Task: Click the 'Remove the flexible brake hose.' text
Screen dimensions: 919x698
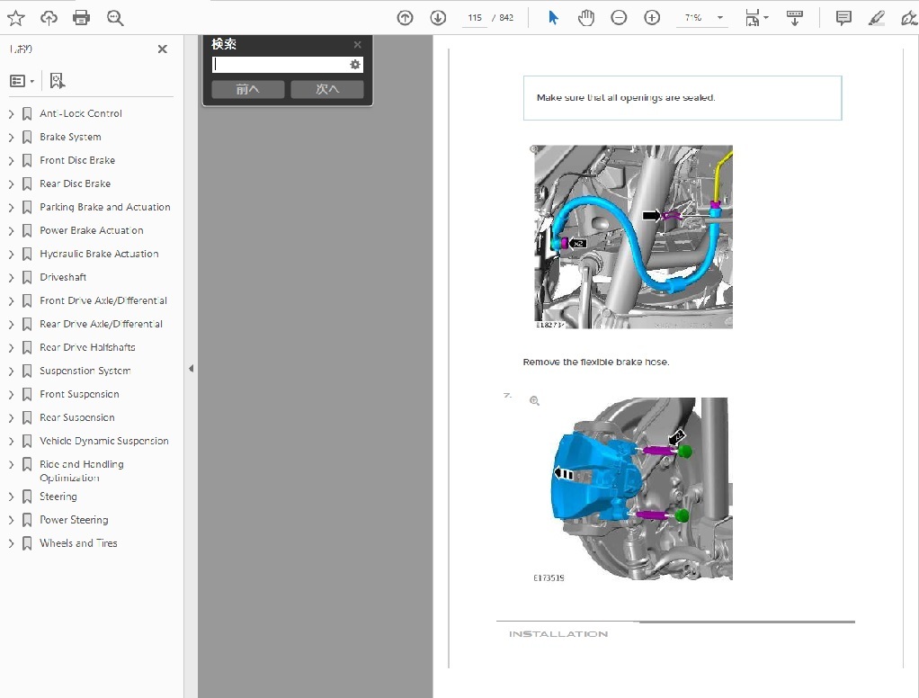Action: coord(596,362)
